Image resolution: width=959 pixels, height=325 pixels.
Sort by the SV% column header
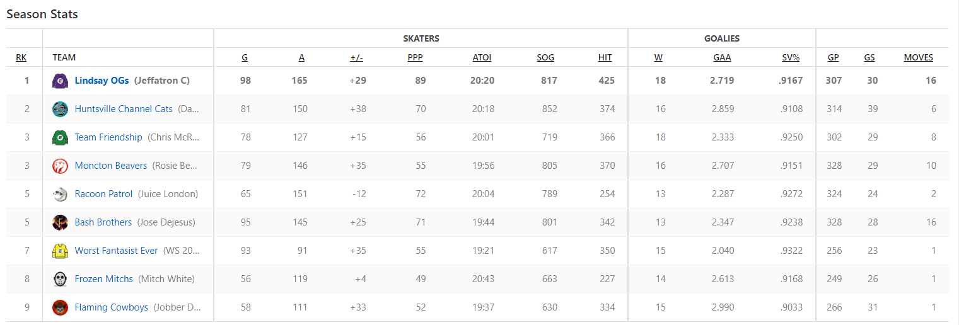tap(791, 57)
